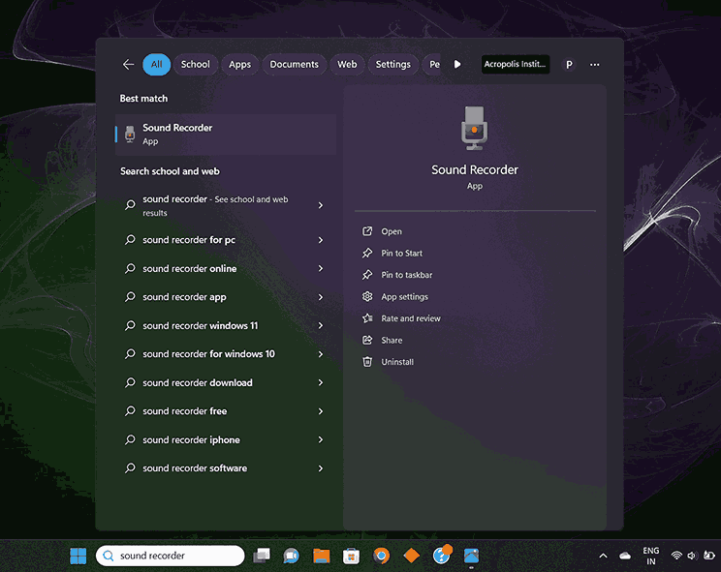The image size is (721, 572).
Task: Click the taskbar search box
Action: pyautogui.click(x=171, y=556)
